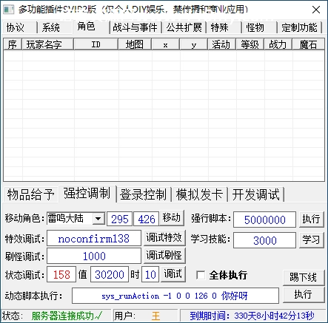The height and width of the screenshot is (323, 328).
Task: Click the 移动角色 label
Action: 24,218
